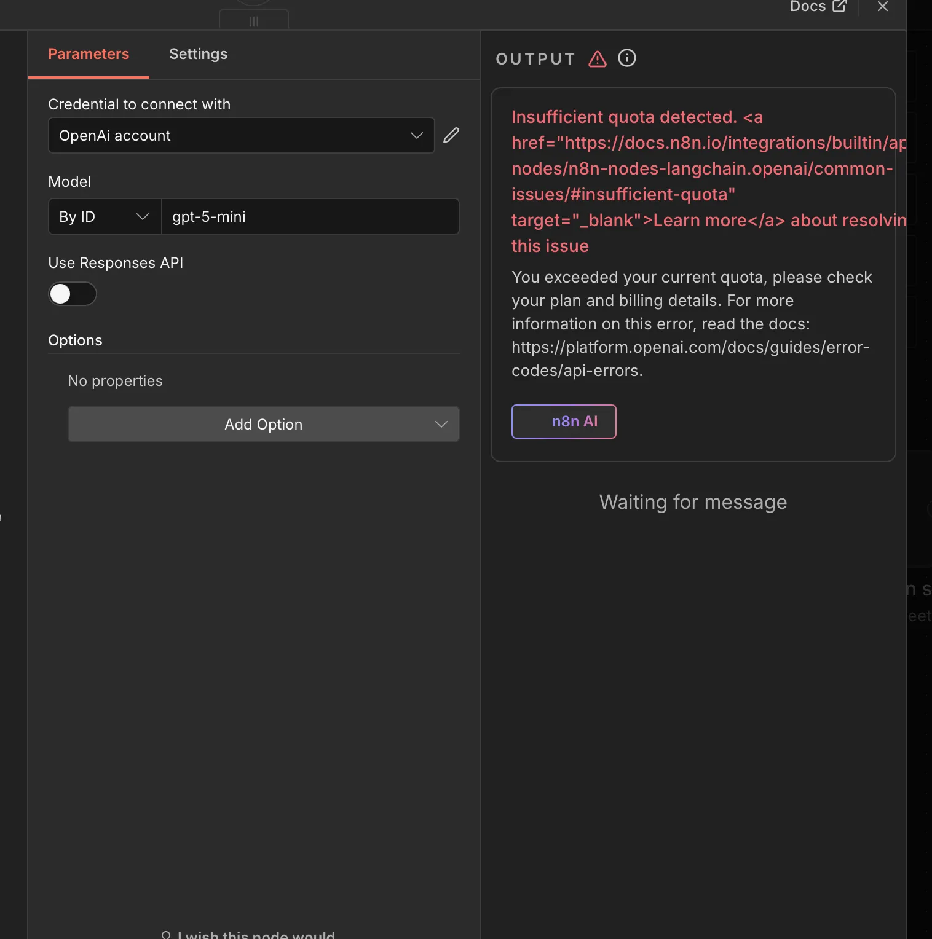932x939 pixels.
Task: Click the "I wish this node would" link
Action: click(x=256, y=934)
